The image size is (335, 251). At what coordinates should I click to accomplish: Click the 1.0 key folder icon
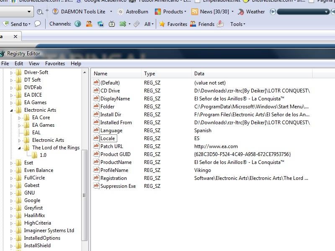tap(34, 155)
